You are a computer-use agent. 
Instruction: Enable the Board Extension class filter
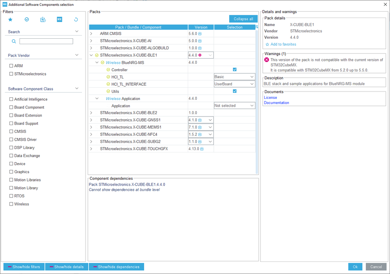click(x=11, y=115)
